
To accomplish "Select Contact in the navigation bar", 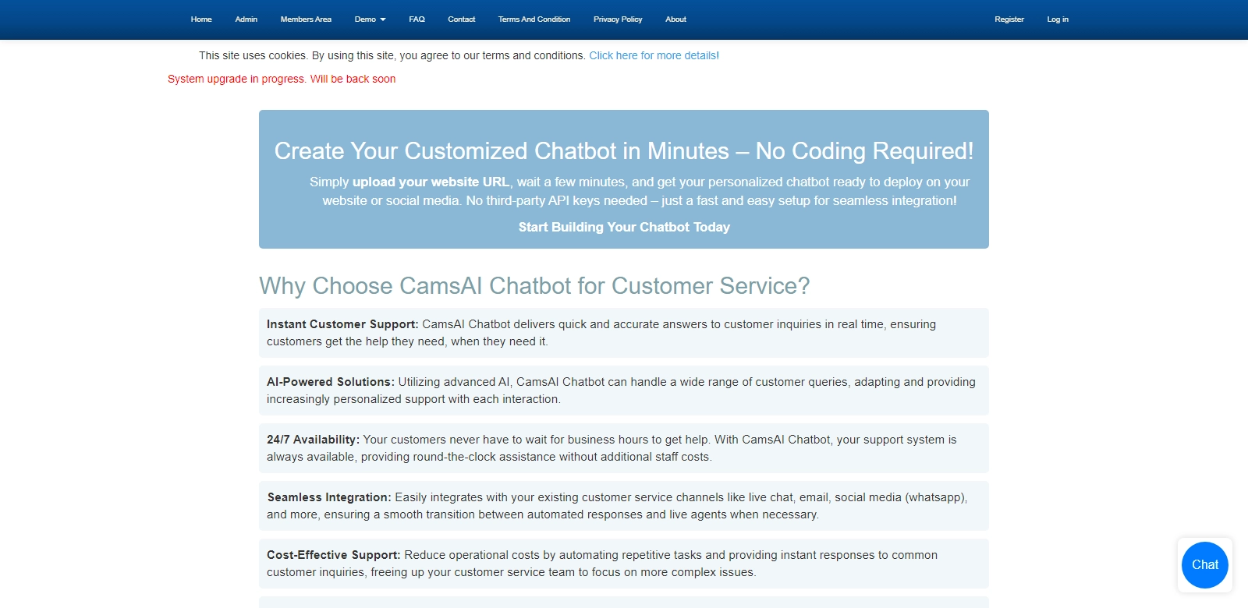I will click(x=461, y=19).
